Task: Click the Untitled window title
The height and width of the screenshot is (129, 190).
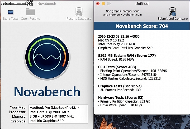Action: point(142,4)
